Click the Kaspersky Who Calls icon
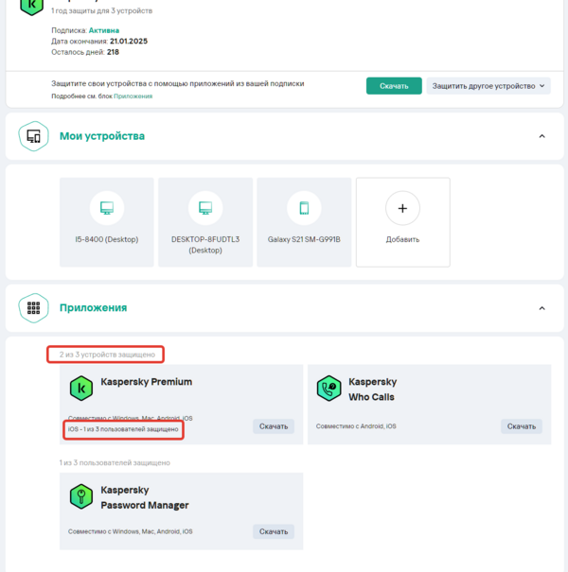Screen dimensions: 568x572 329,388
